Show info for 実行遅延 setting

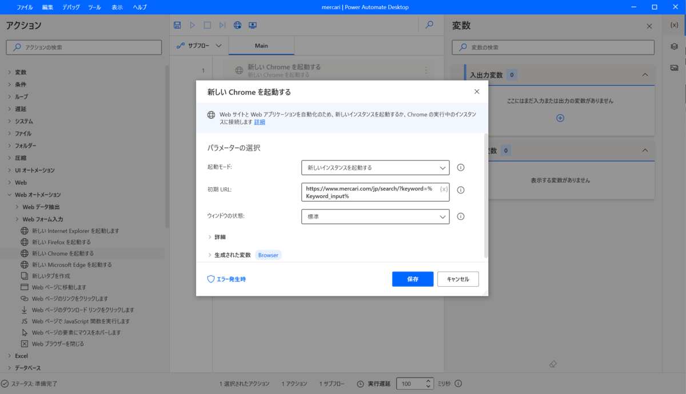(458, 384)
